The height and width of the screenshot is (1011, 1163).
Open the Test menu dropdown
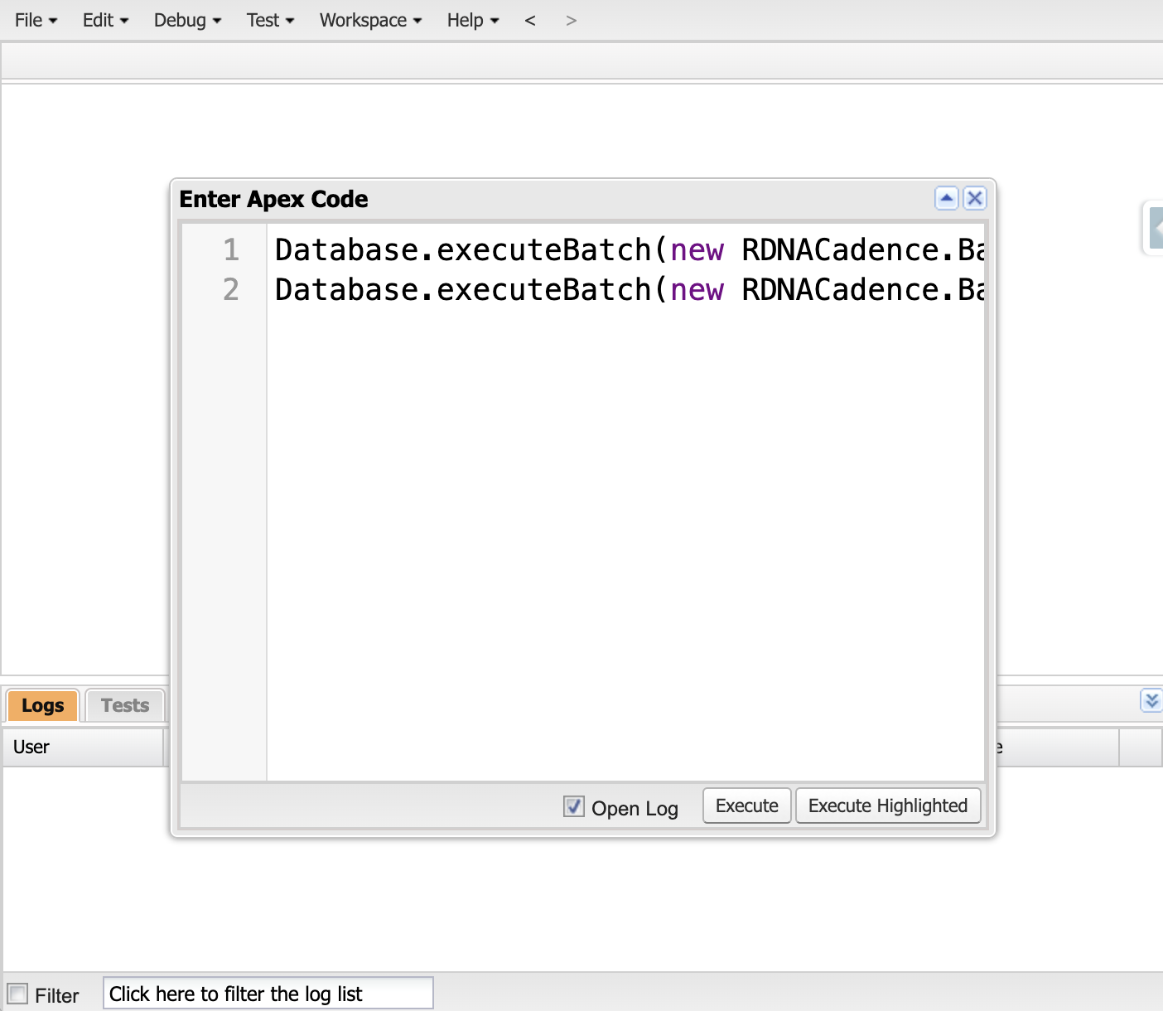coord(270,20)
